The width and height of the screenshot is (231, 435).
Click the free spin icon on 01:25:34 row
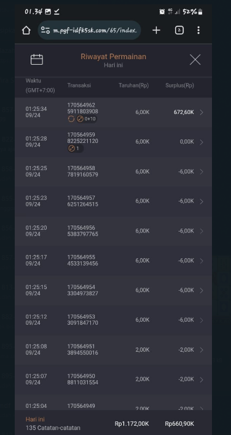(71, 119)
